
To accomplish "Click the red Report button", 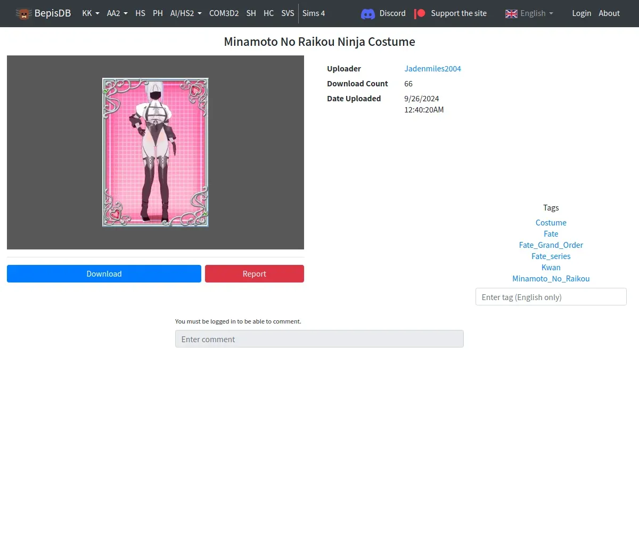I will [x=255, y=274].
